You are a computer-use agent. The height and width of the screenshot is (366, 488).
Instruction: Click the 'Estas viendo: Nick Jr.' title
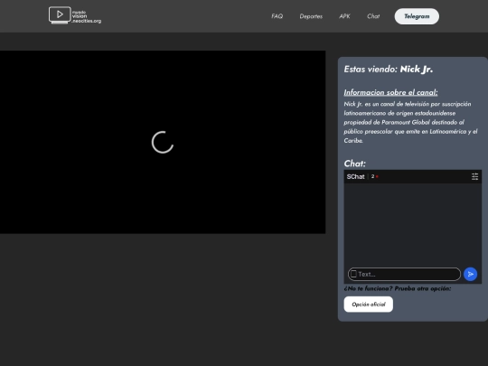(x=388, y=69)
